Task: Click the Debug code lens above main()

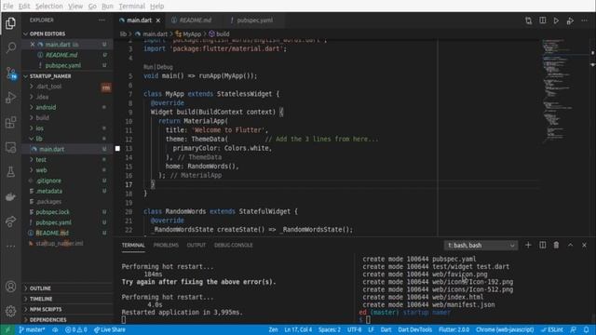Action: 165,67
